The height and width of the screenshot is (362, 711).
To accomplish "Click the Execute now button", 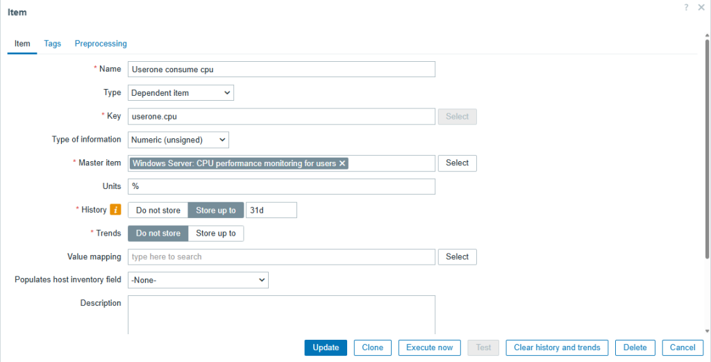I will point(429,347).
